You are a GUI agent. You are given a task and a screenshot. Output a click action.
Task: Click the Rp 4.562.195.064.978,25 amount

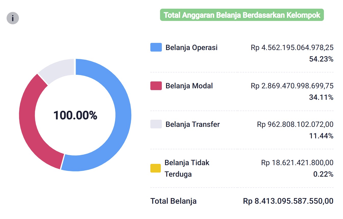(x=292, y=47)
